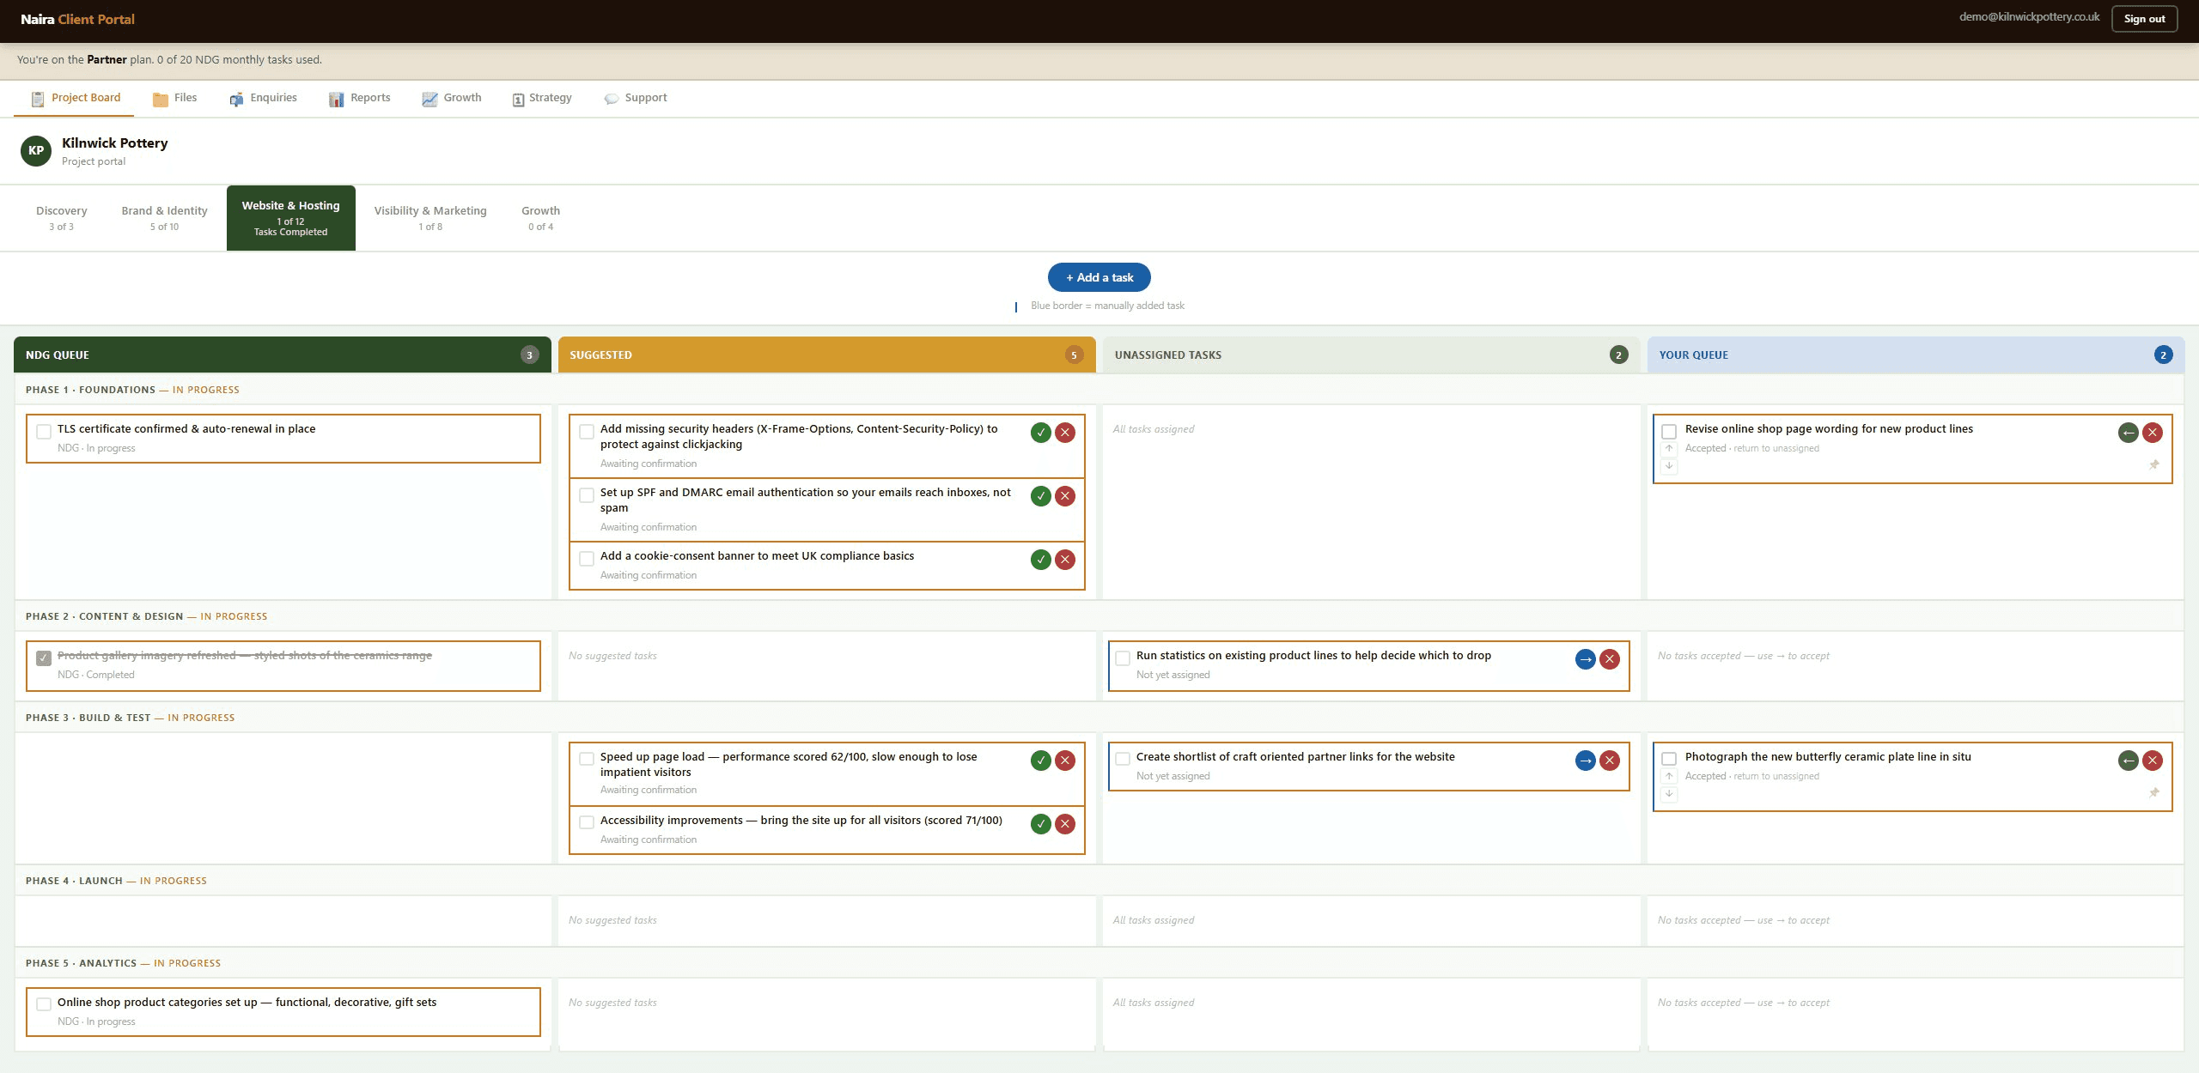The image size is (2199, 1073).
Task: Click the KP project avatar
Action: (36, 150)
